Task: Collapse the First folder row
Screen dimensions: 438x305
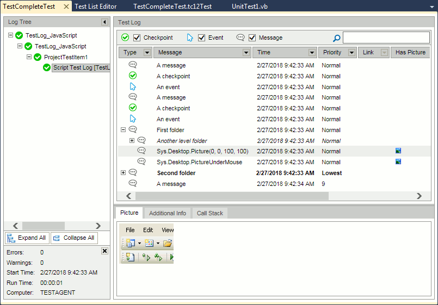Action: point(123,130)
